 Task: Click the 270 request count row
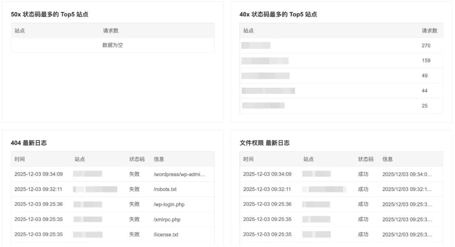[426, 46]
